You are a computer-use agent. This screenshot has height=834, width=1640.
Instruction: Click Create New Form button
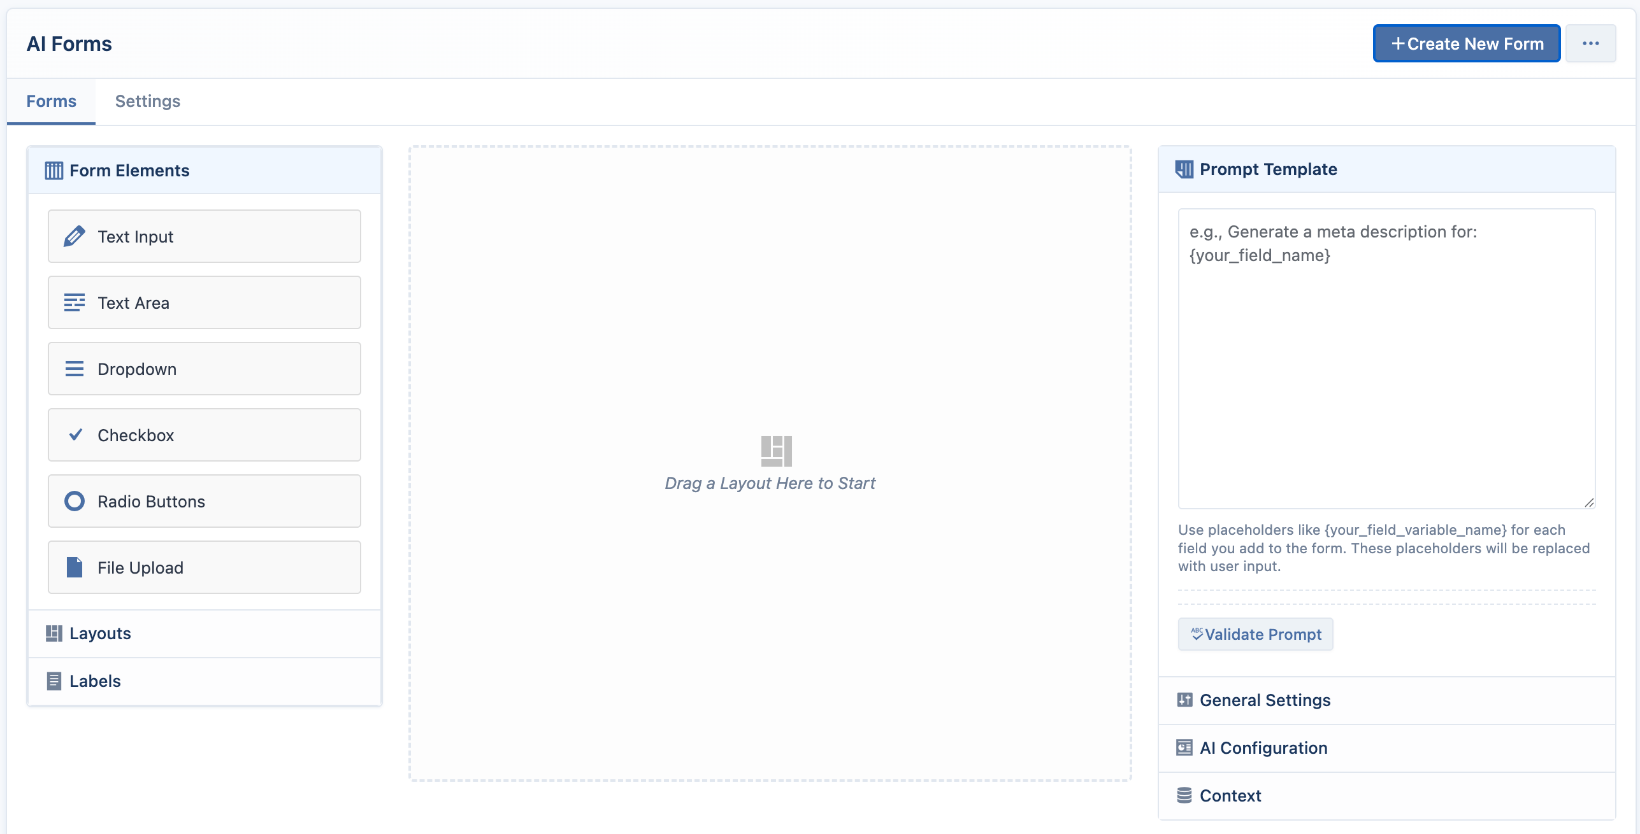pyautogui.click(x=1466, y=43)
